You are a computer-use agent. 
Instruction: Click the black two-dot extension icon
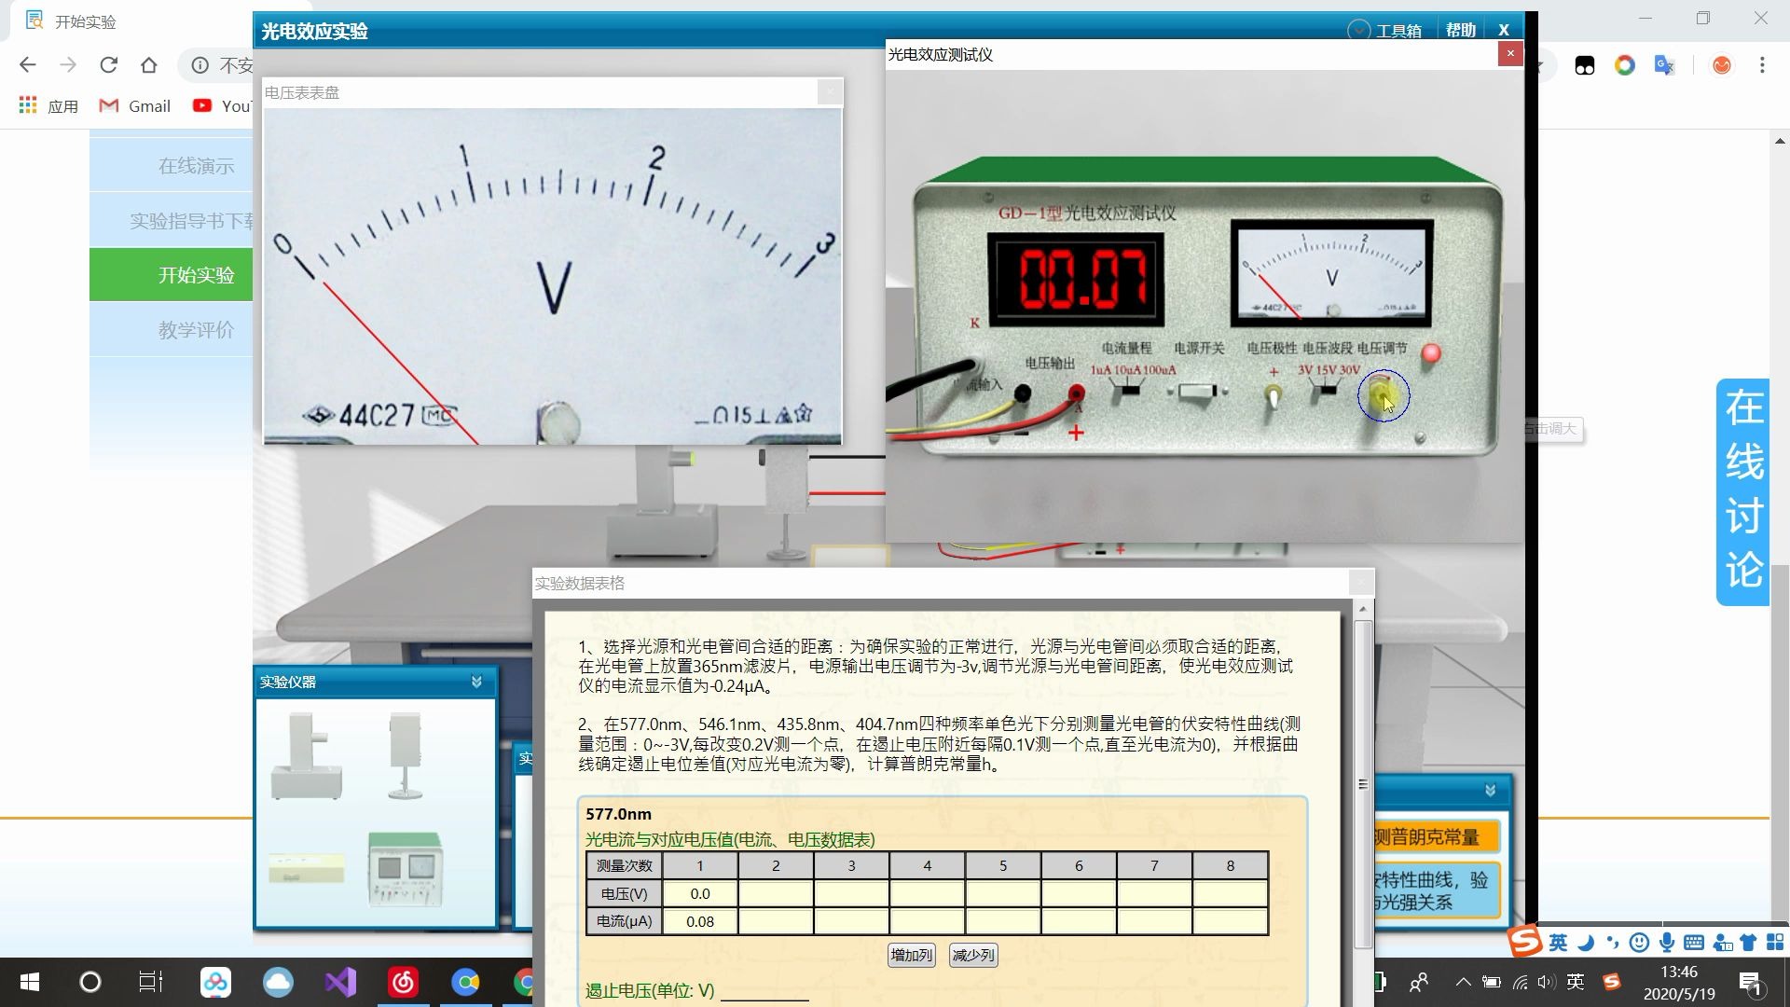[x=1585, y=64]
